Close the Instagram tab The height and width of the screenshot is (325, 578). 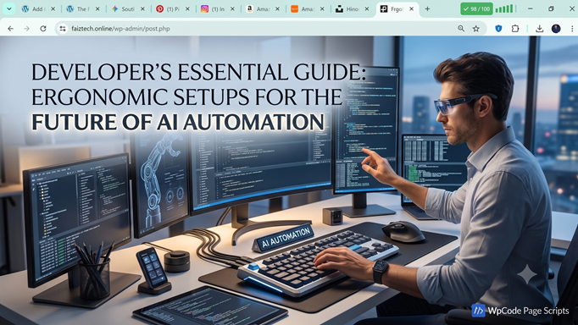[232, 8]
